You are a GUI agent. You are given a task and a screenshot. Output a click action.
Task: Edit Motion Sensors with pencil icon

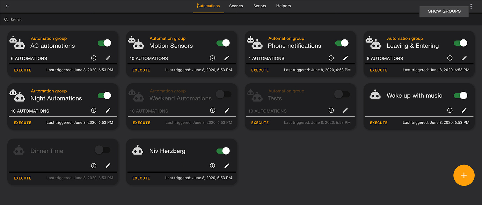[227, 58]
